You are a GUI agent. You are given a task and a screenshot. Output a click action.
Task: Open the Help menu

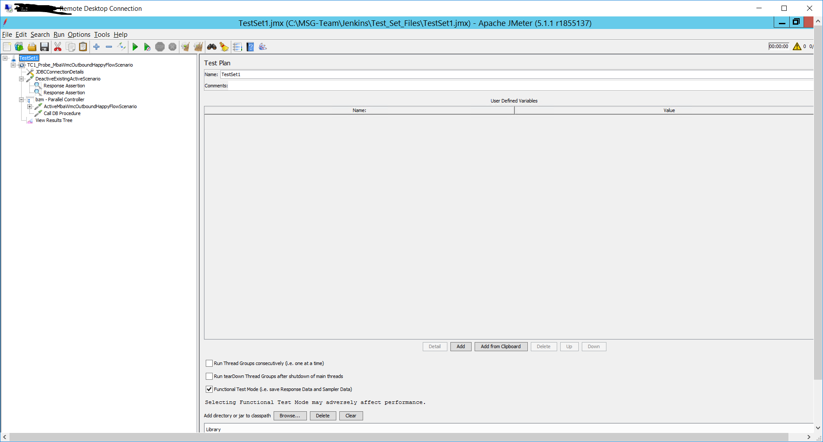121,35
